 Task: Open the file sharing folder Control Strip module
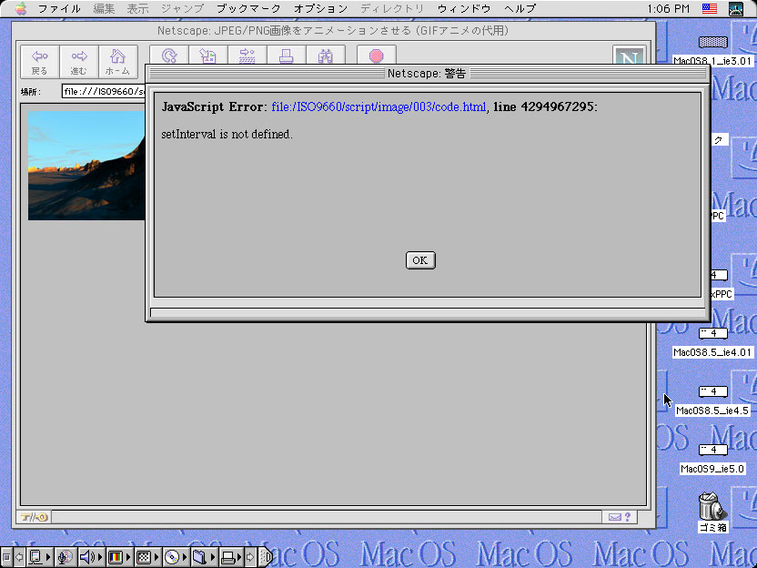pyautogui.click(x=204, y=557)
